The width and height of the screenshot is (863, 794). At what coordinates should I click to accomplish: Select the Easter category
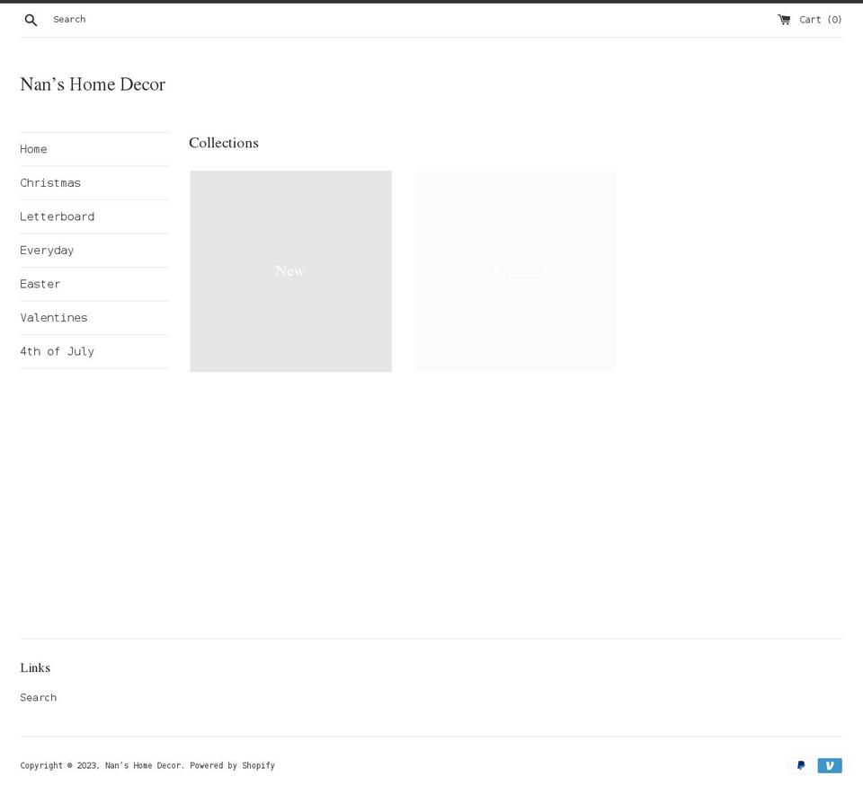[40, 284]
